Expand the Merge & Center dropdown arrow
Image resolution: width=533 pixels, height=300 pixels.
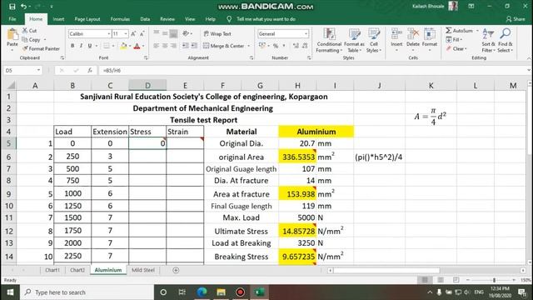[249, 46]
